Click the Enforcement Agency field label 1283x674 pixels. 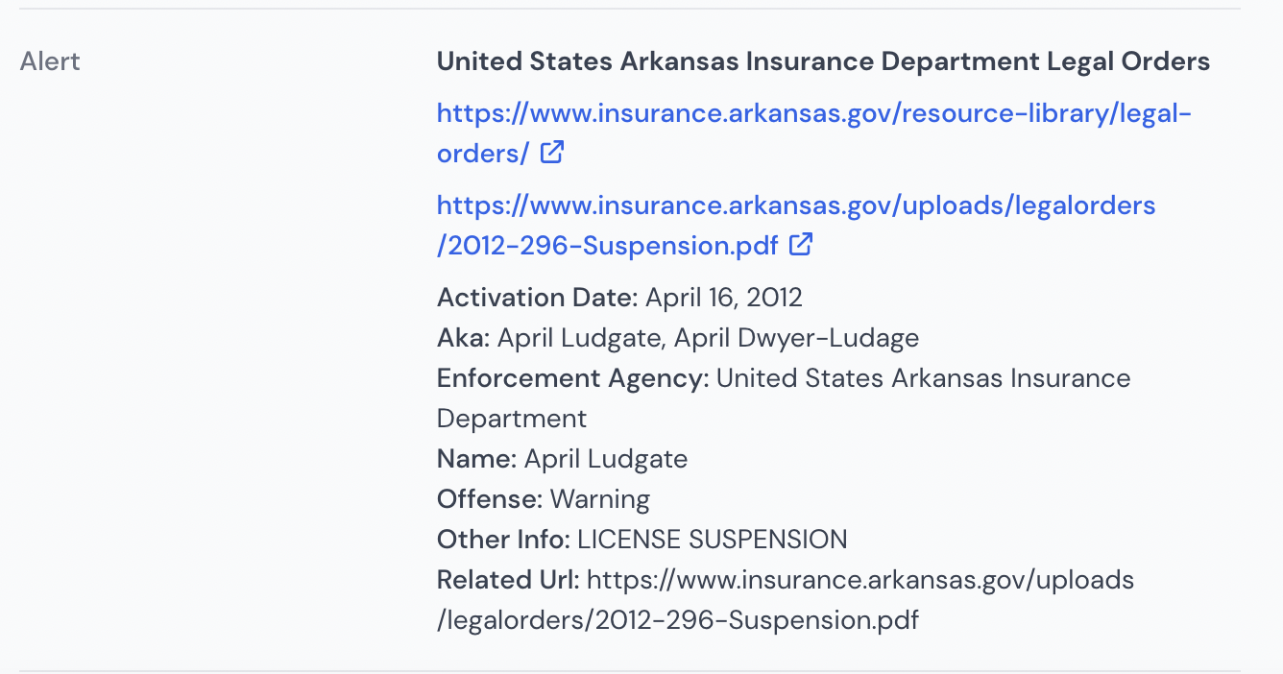click(573, 378)
